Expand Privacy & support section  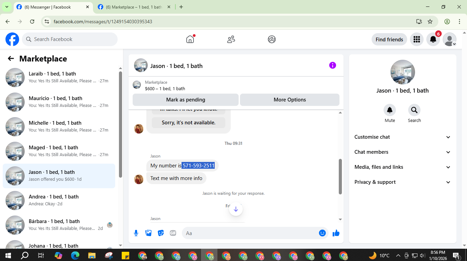402,182
